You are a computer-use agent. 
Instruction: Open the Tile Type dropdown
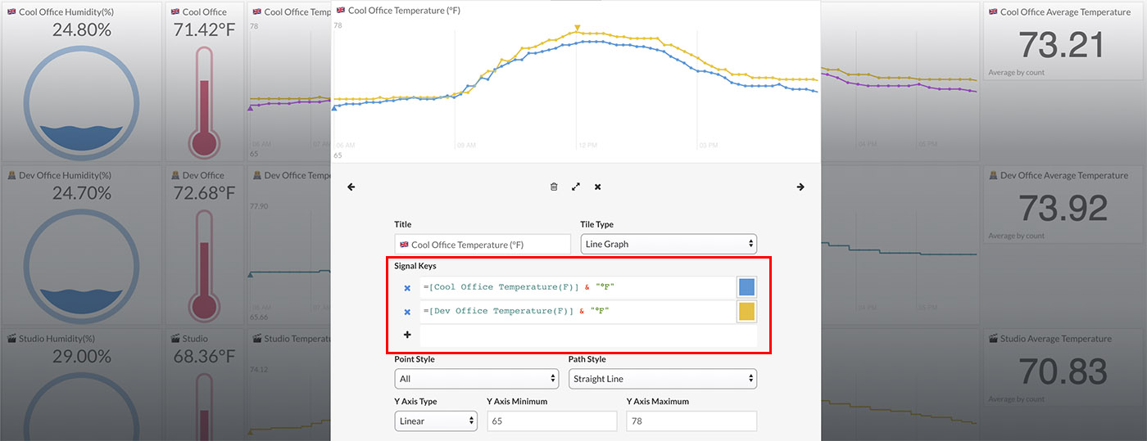pyautogui.click(x=668, y=244)
